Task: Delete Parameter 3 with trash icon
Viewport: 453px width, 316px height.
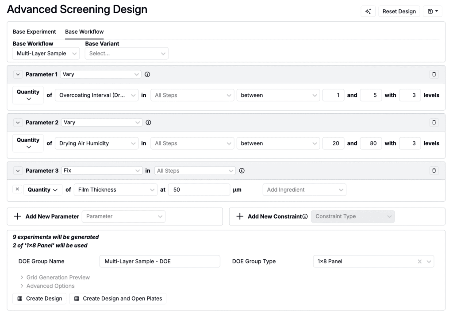Action: pyautogui.click(x=434, y=170)
